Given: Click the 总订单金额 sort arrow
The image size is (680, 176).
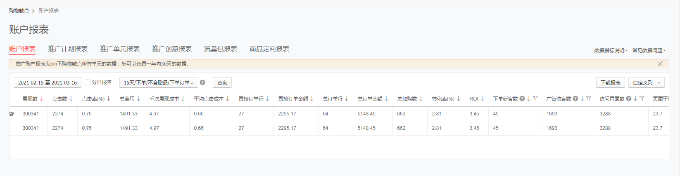Looking at the screenshot, I should (386, 99).
